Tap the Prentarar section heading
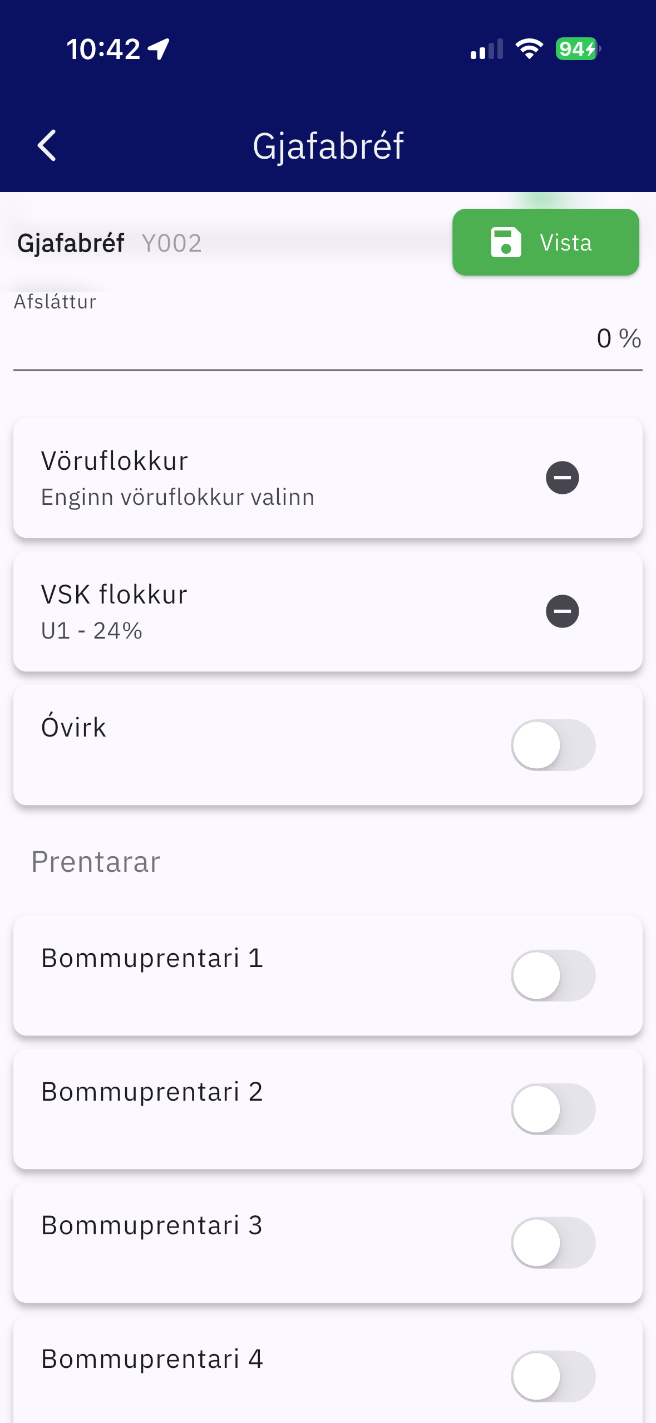The width and height of the screenshot is (656, 1423). click(96, 862)
